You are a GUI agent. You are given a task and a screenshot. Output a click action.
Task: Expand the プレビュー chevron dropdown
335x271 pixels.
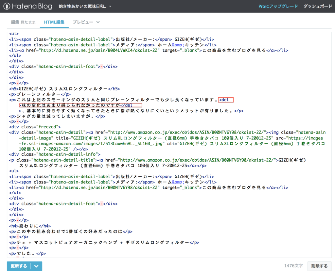click(98, 22)
